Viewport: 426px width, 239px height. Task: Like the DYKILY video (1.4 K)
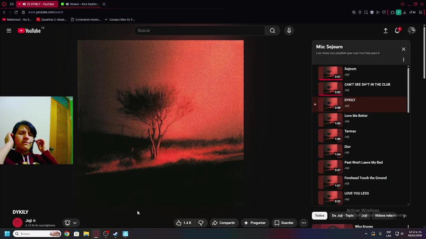(x=184, y=223)
